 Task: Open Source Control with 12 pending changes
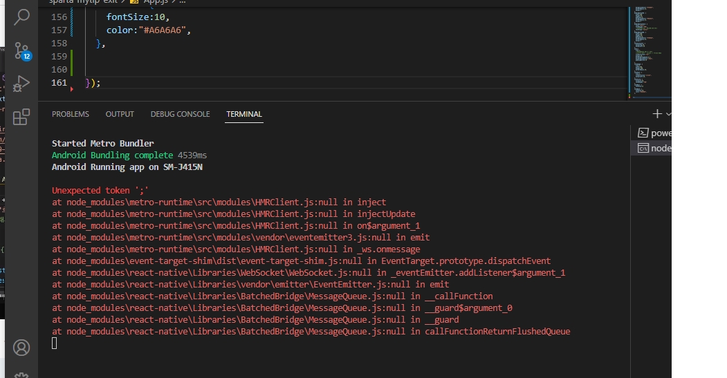tap(22, 50)
